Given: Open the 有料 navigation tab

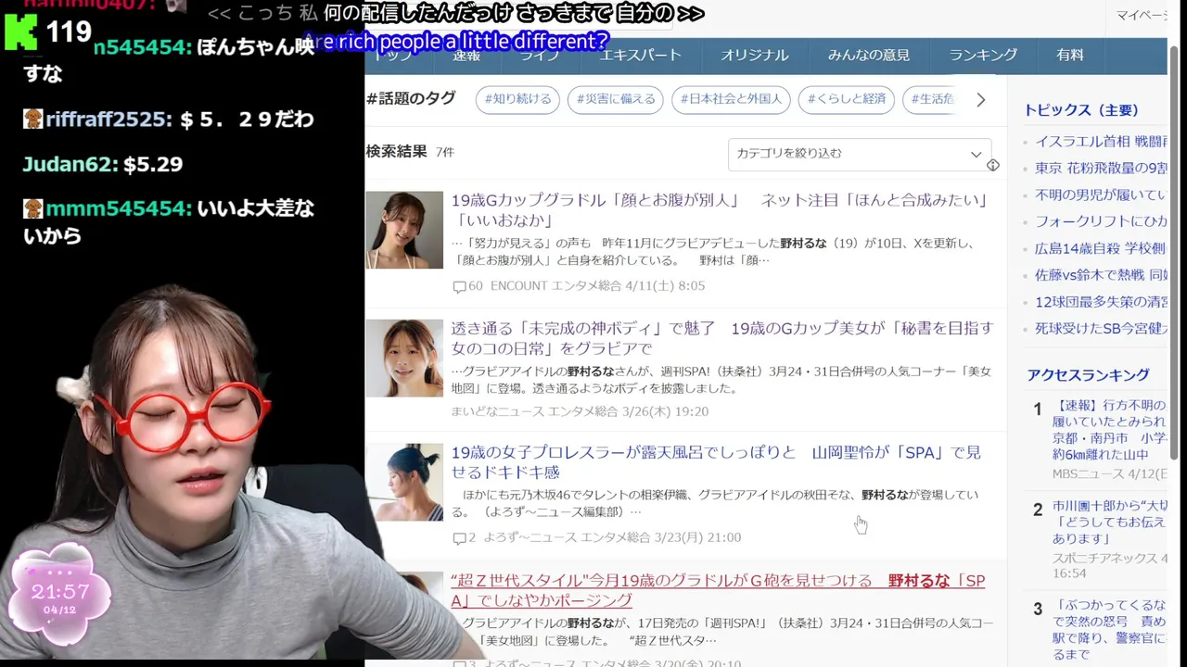Looking at the screenshot, I should 1069,55.
